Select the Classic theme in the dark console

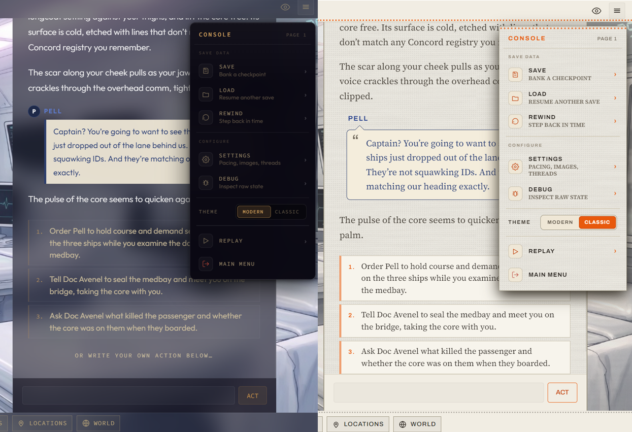287,212
